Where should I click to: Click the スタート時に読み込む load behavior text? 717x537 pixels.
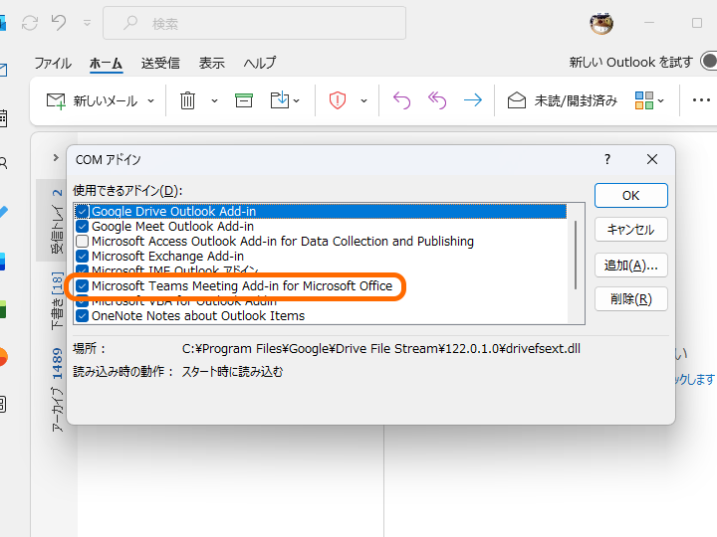pyautogui.click(x=232, y=372)
